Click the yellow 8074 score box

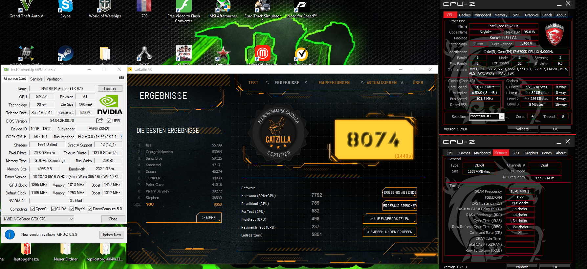pyautogui.click(x=375, y=139)
